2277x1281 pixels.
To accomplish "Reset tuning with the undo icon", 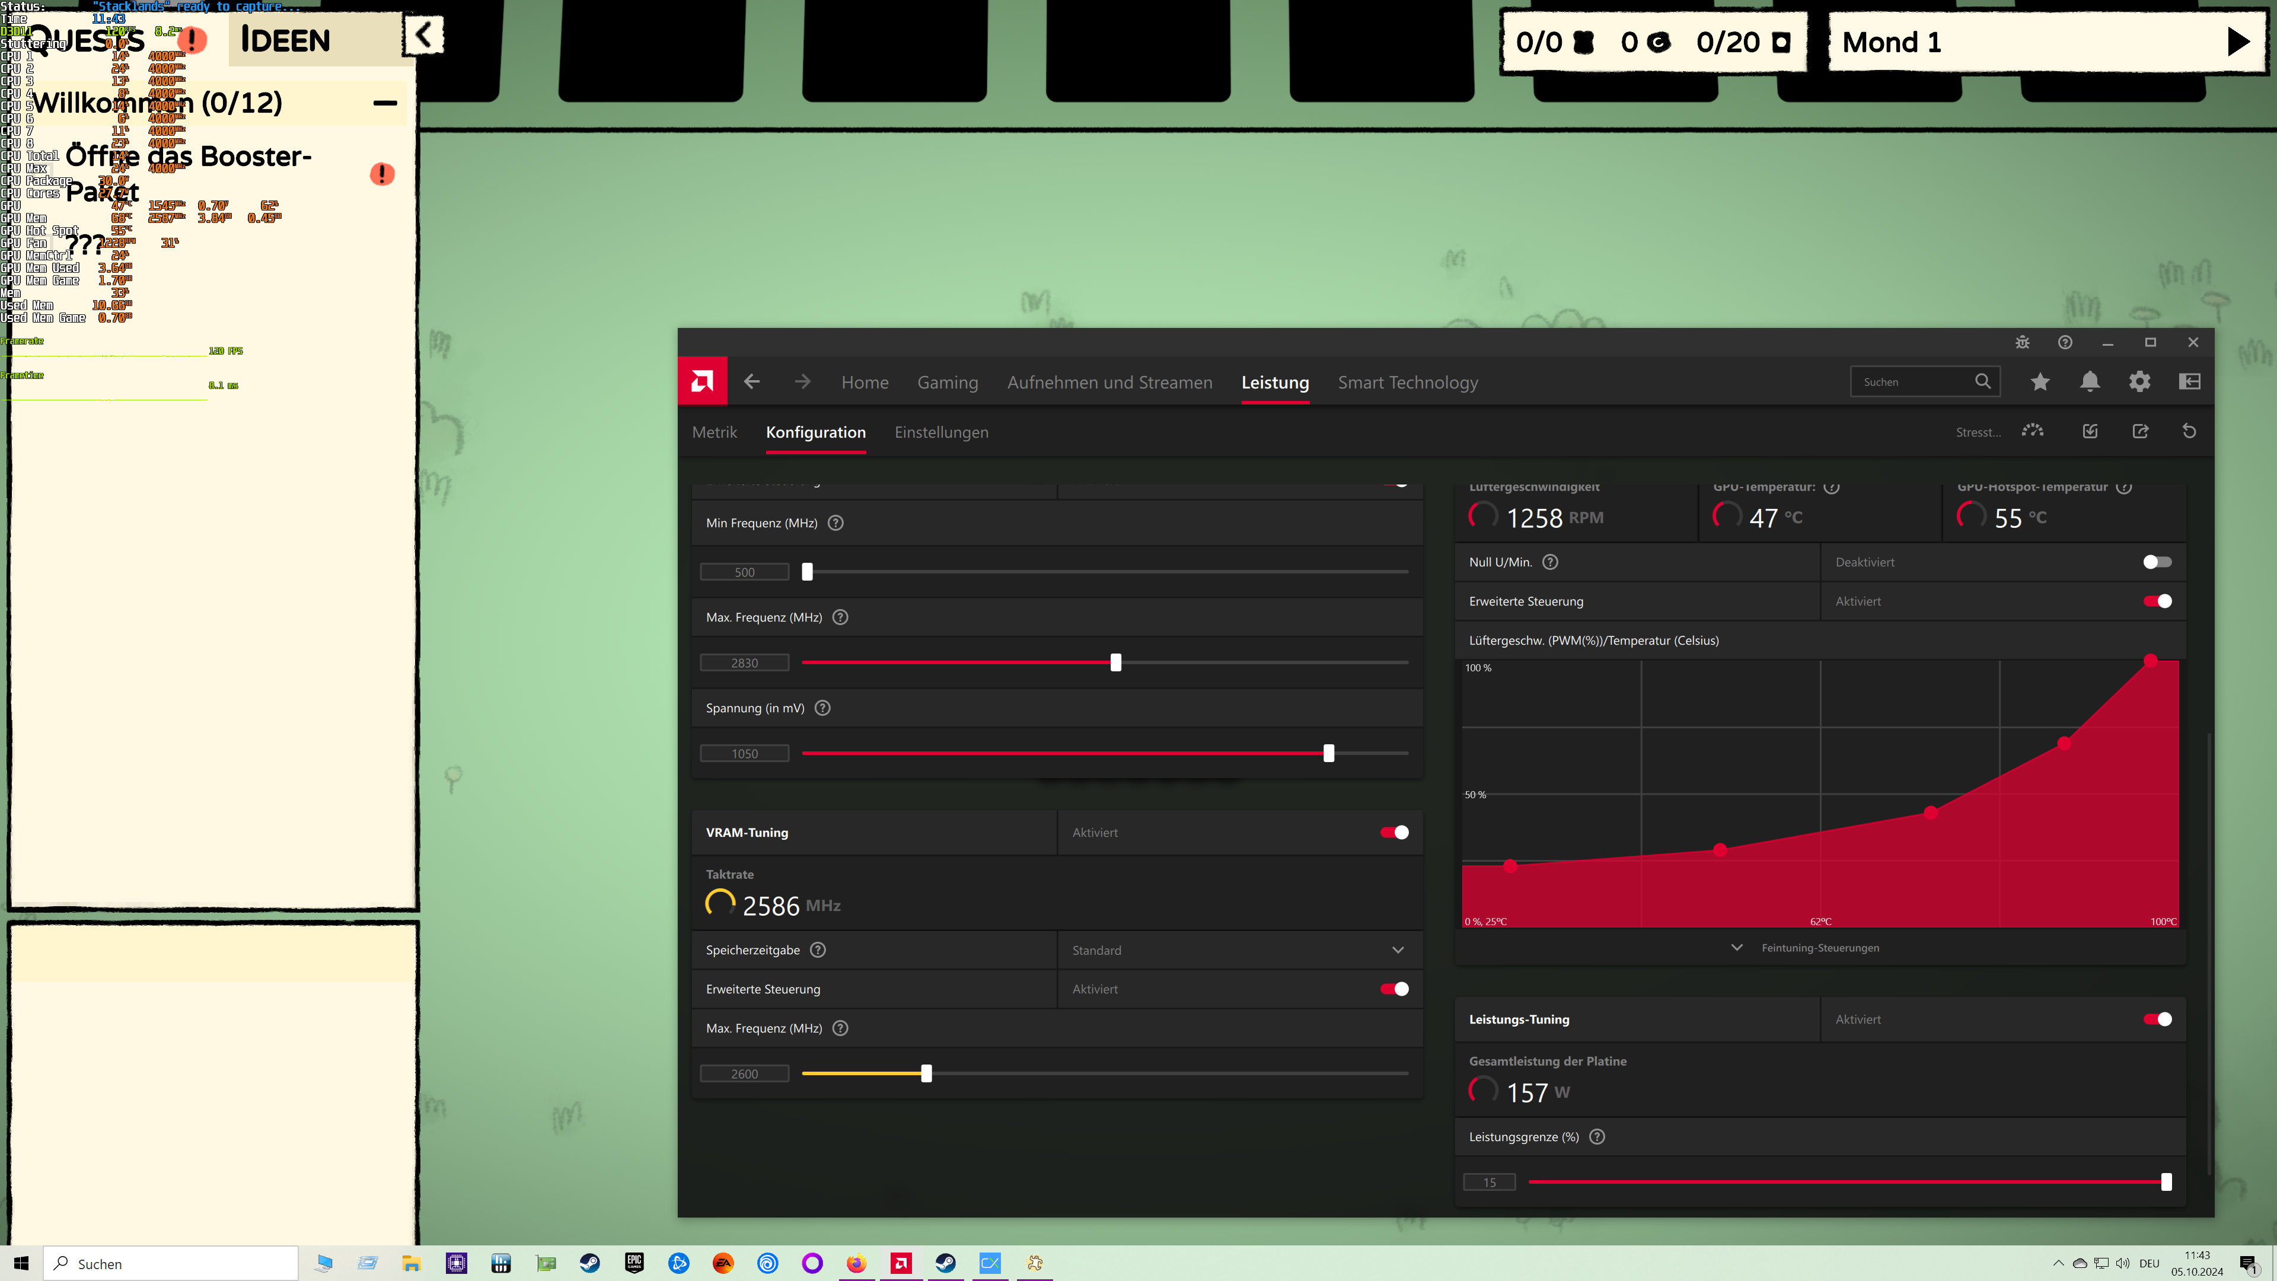I will [x=2189, y=431].
